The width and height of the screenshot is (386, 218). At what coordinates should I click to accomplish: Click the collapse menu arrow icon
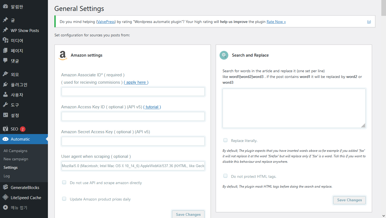click(5, 208)
